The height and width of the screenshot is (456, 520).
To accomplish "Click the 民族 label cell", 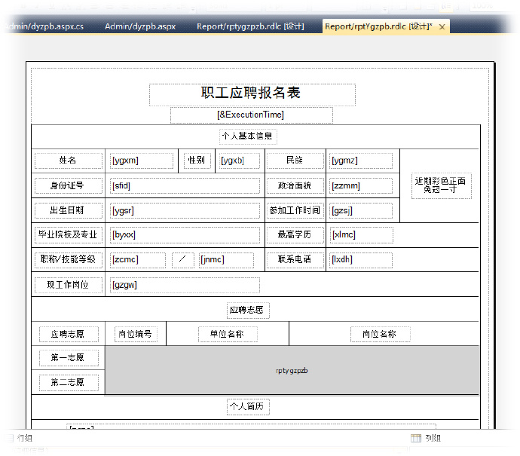I will pos(295,161).
